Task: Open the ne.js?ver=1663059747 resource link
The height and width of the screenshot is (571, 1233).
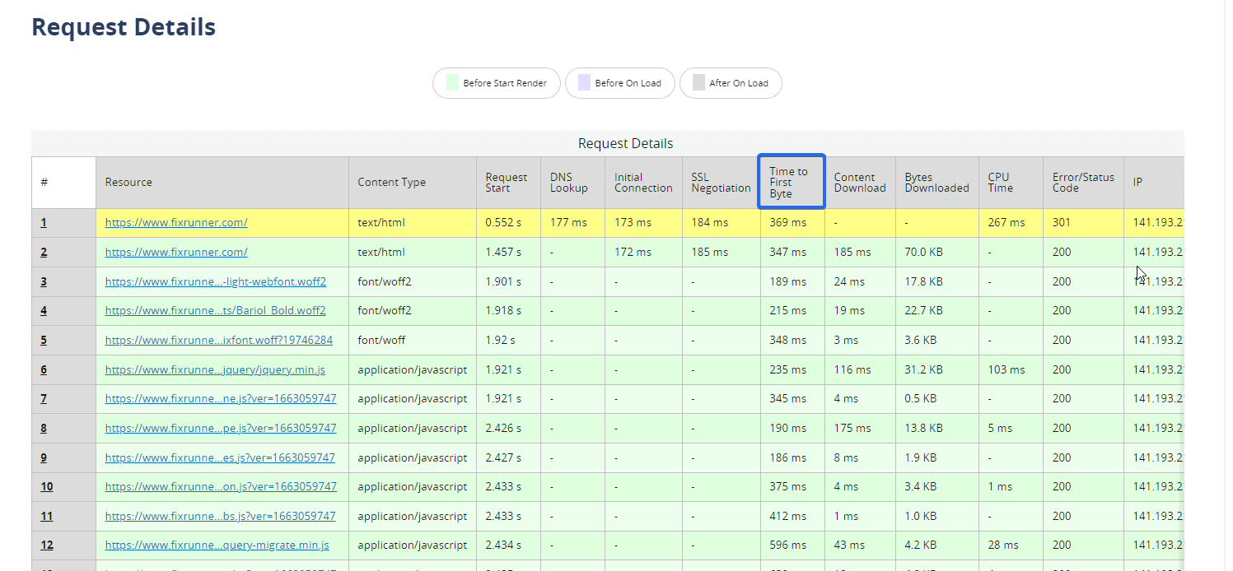Action: coord(221,398)
